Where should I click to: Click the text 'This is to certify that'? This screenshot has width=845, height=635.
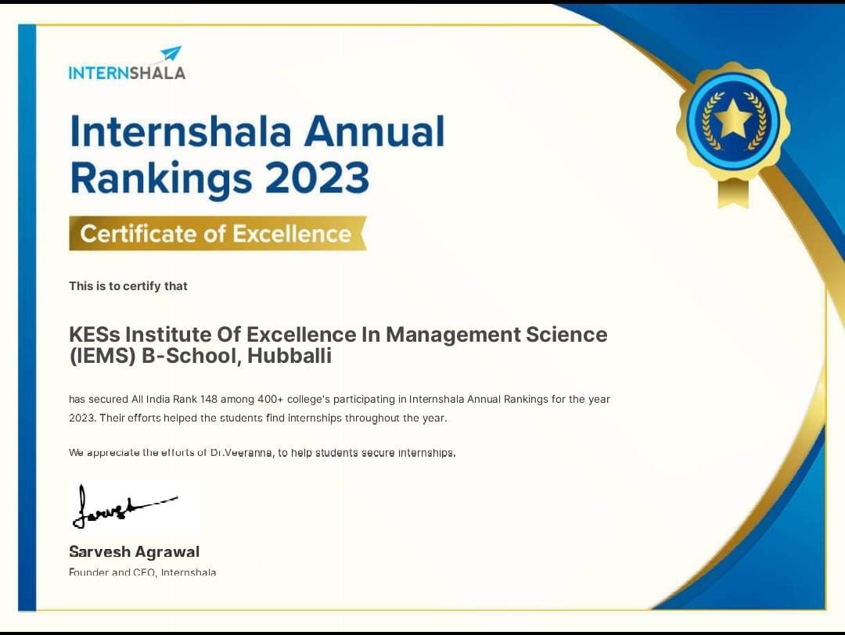[x=128, y=286]
